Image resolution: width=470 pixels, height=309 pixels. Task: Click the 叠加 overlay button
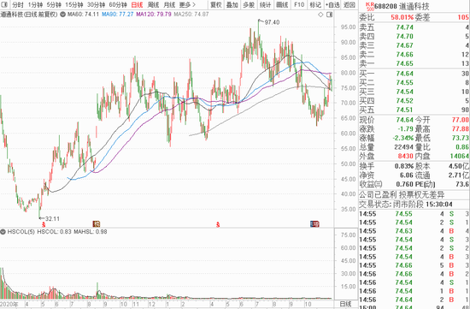[232, 5]
